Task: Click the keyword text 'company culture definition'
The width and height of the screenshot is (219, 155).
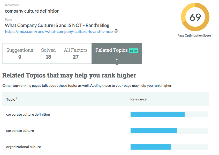Action: [x=32, y=11]
